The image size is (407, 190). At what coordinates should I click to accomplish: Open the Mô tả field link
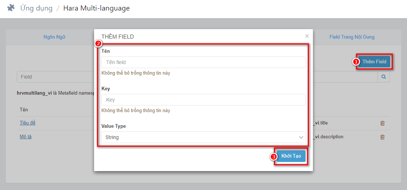click(26, 136)
